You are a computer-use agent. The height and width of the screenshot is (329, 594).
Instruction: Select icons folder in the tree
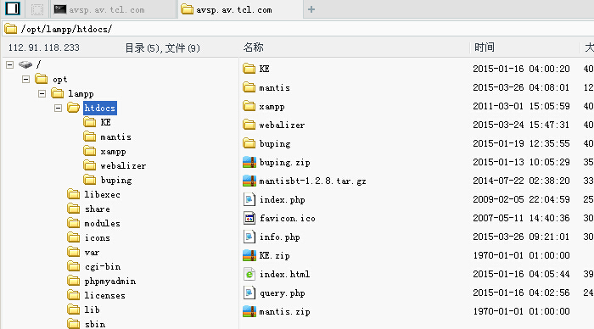click(98, 237)
